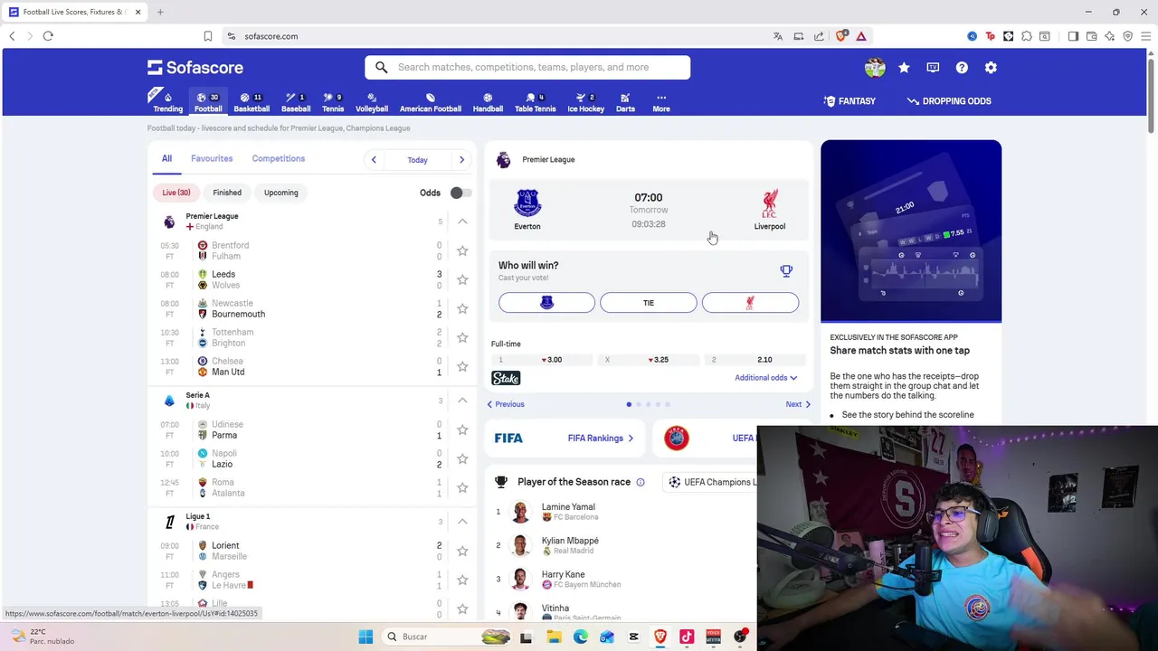Click the Sofascore logo
This screenshot has height=651, width=1158.
(195, 67)
